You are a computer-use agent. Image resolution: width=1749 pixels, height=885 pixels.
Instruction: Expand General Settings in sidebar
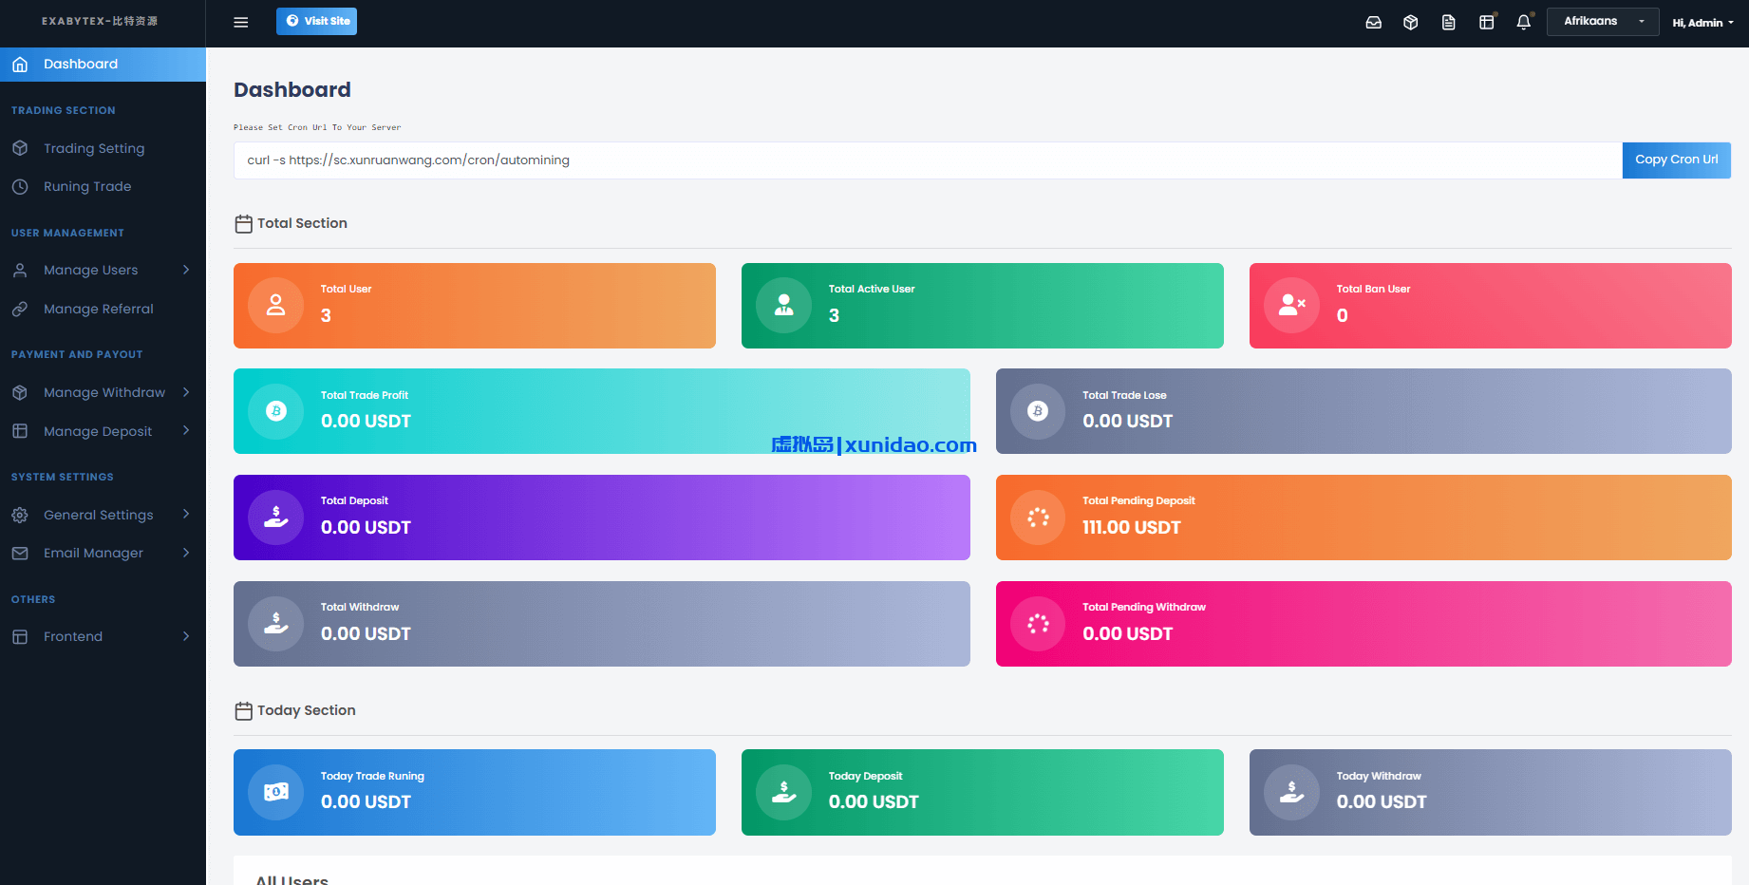(x=103, y=515)
